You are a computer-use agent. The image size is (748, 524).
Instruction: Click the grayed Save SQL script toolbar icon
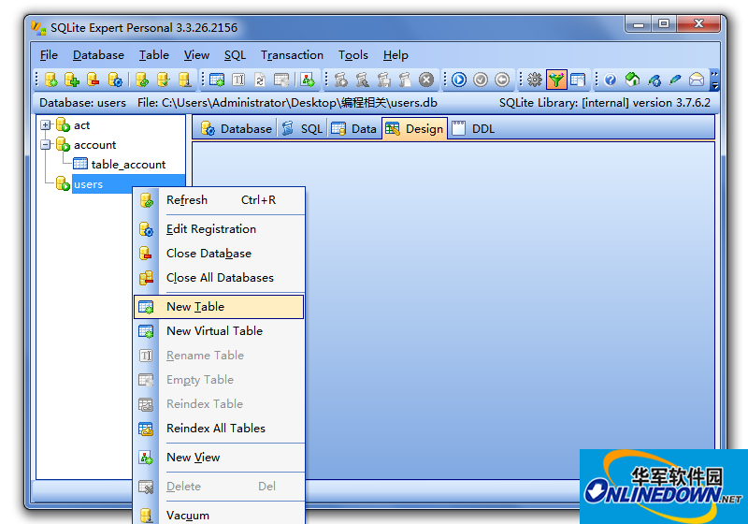pos(383,80)
